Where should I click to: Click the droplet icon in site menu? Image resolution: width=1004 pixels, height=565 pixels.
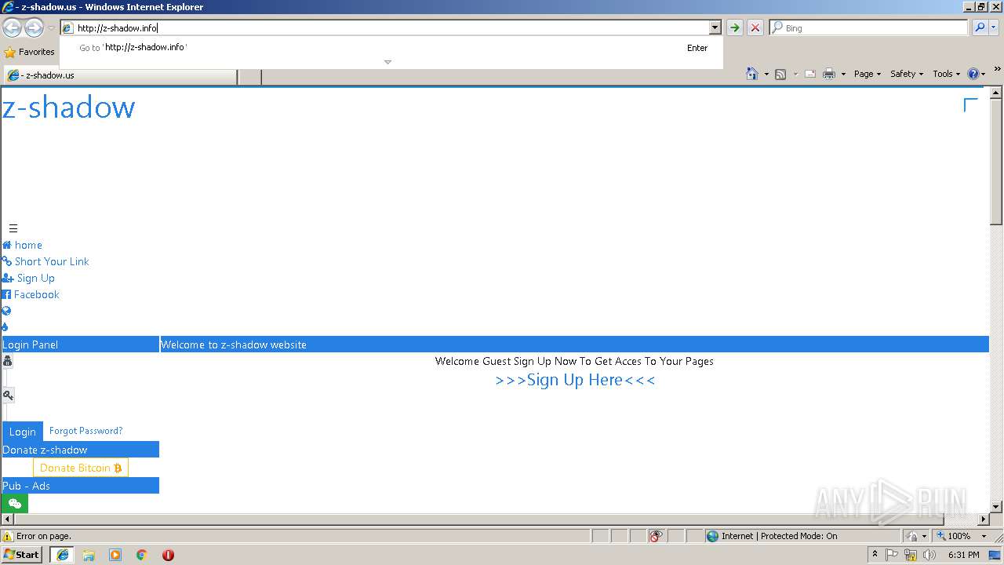pyautogui.click(x=5, y=327)
